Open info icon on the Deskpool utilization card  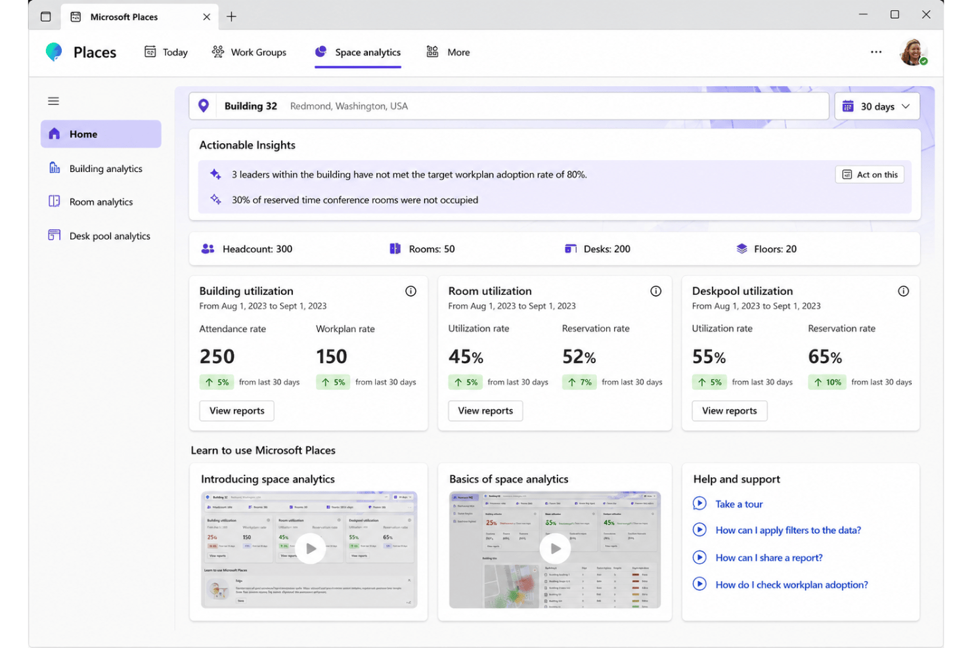point(904,291)
